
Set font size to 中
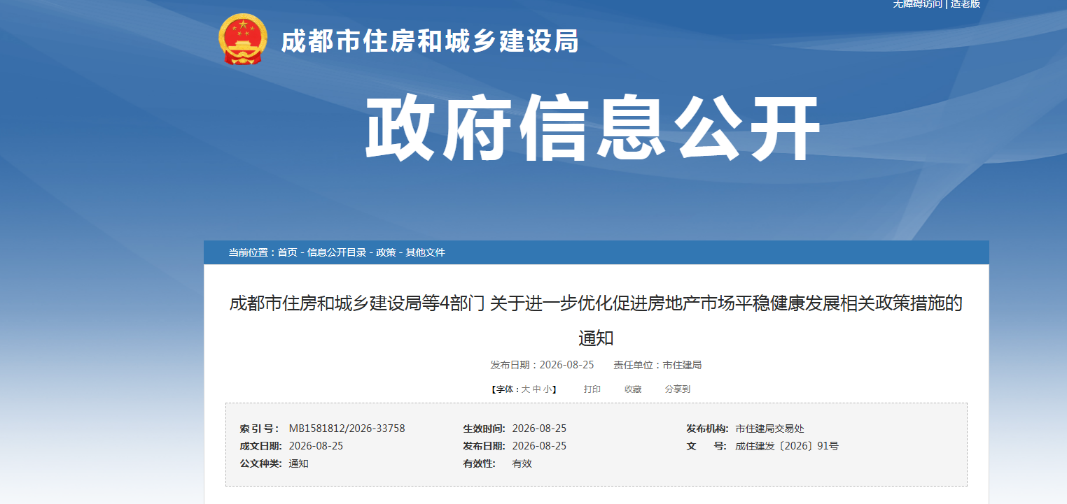point(536,389)
